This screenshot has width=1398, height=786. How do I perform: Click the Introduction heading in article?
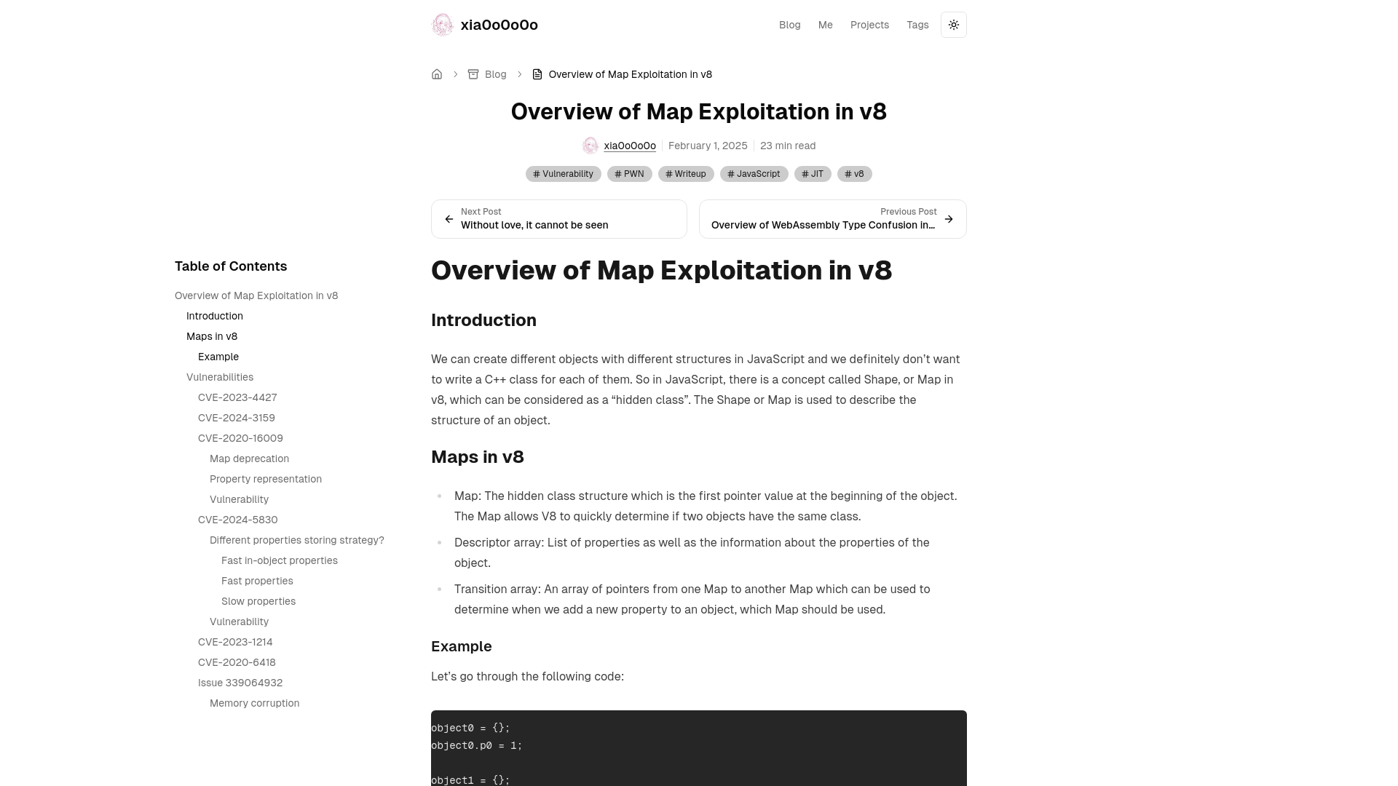click(483, 320)
